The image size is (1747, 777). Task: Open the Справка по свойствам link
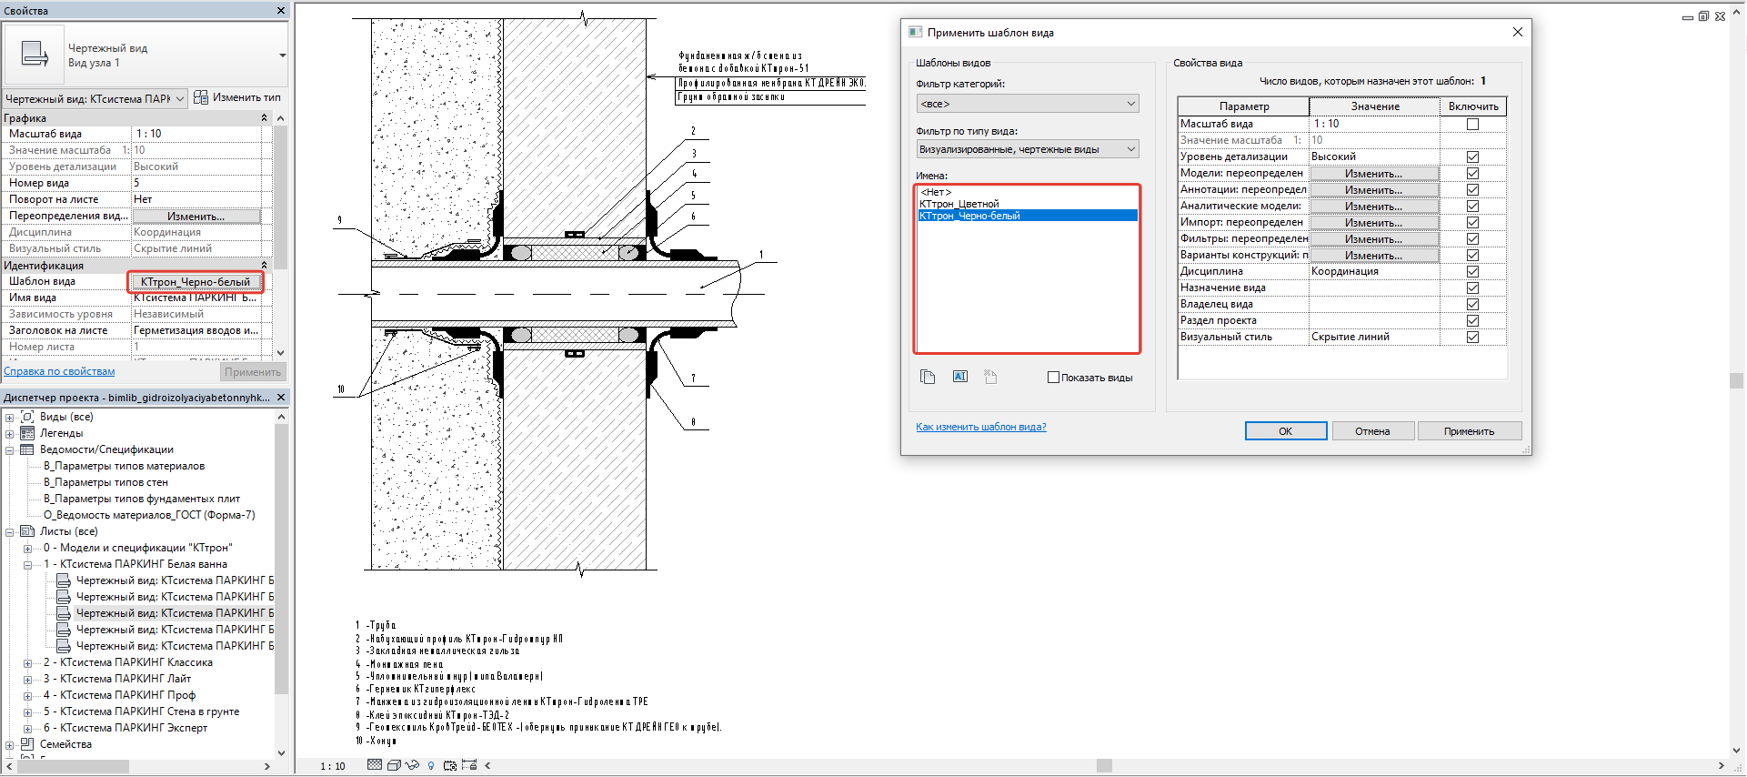[x=59, y=371]
